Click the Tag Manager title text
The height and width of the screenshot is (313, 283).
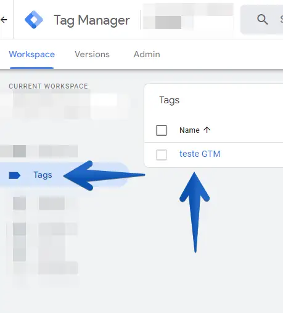[92, 20]
